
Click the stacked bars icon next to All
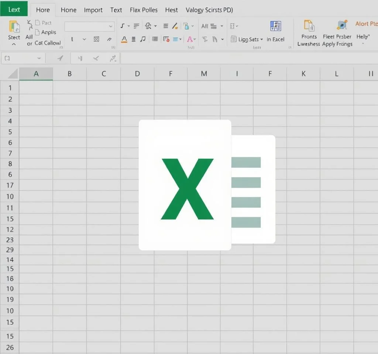point(214,26)
